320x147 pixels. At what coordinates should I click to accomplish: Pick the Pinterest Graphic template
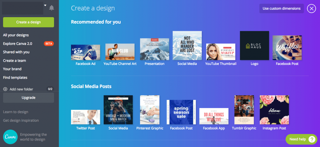(150, 110)
